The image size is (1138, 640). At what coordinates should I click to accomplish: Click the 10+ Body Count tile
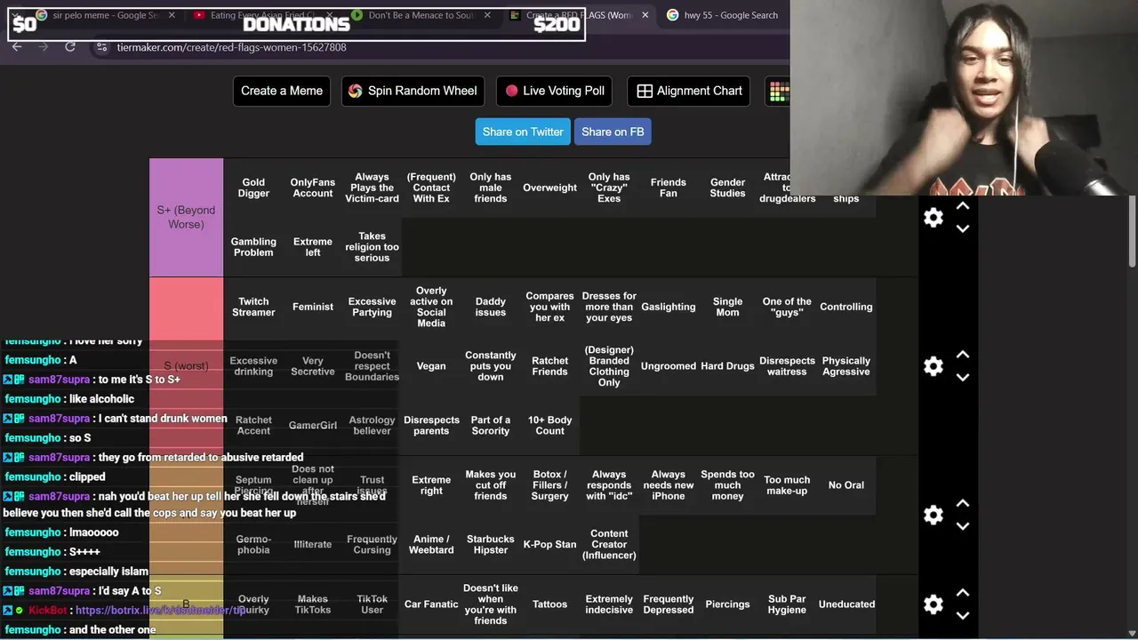549,426
